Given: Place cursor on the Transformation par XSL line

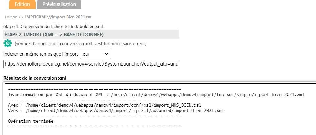Looking at the screenshot, I should click(x=156, y=94).
